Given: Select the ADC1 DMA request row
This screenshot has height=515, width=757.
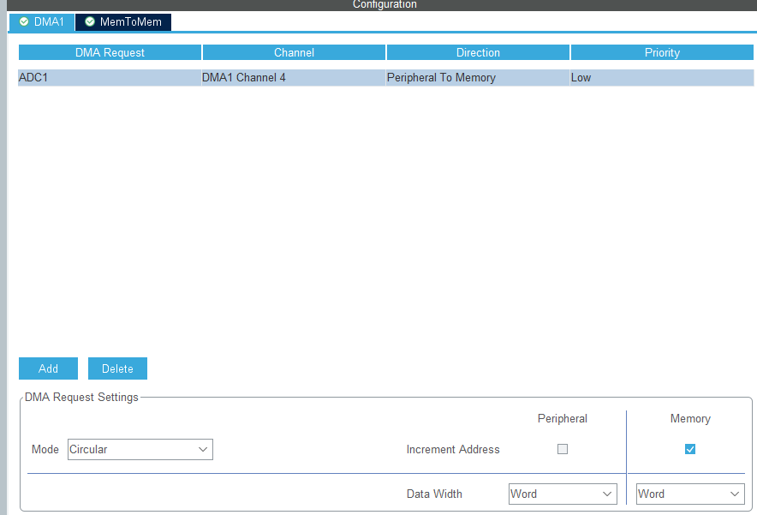Looking at the screenshot, I should click(110, 77).
